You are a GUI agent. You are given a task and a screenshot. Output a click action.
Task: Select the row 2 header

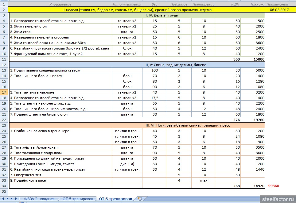pos(4,10)
